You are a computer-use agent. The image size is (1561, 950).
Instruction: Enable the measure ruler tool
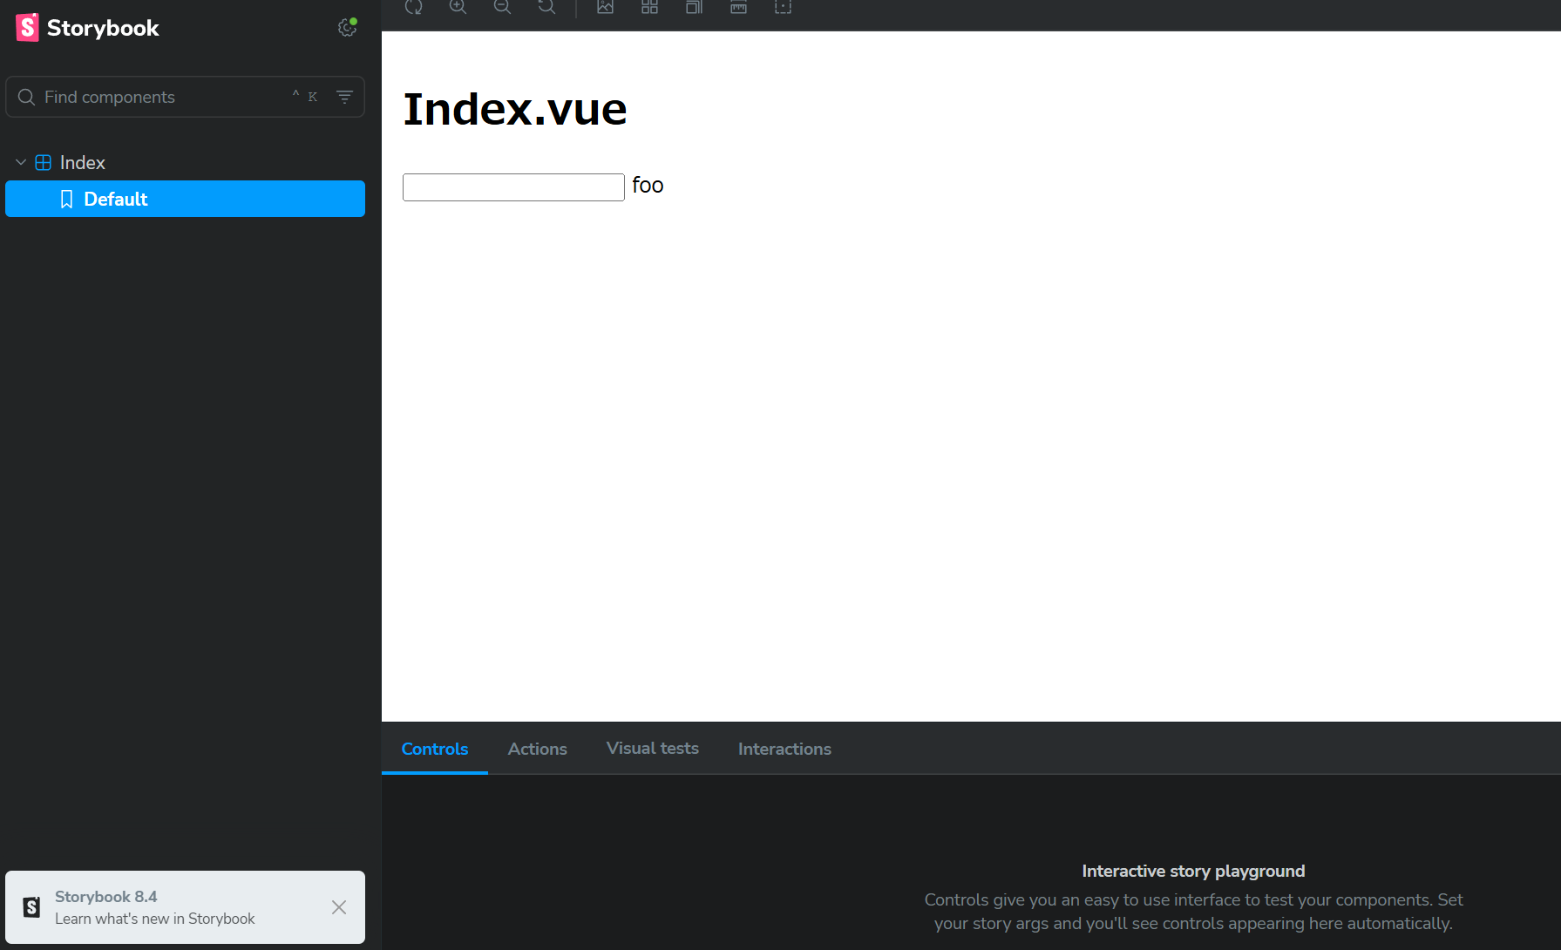tap(739, 7)
